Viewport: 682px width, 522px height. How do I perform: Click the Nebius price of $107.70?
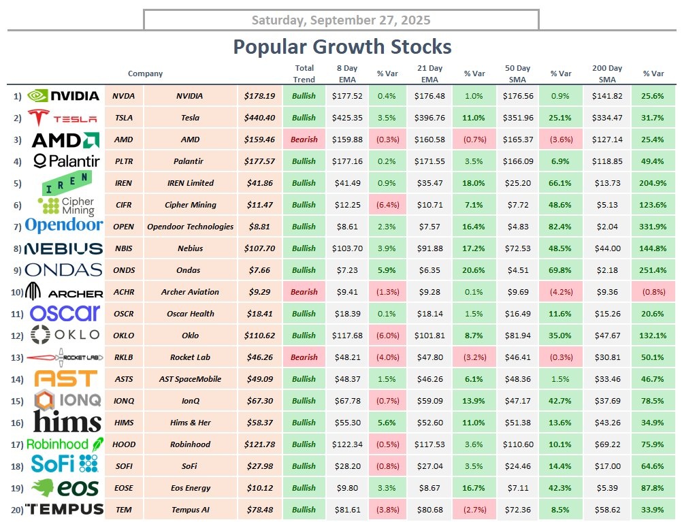259,248
